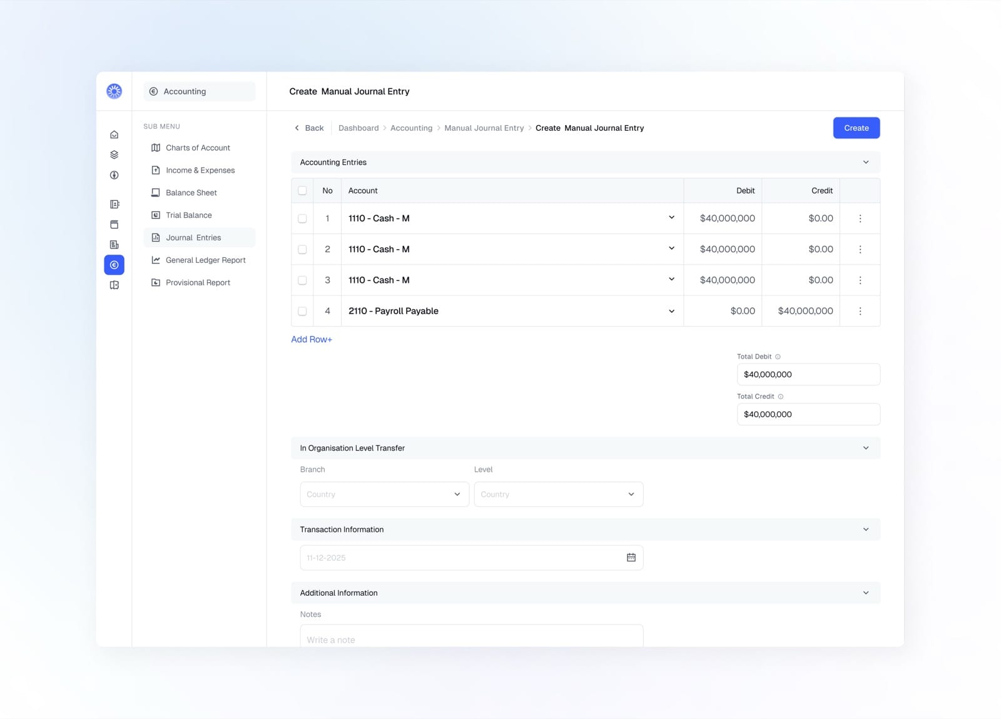Check the checkbox for row 1
This screenshot has width=1001, height=719.
pyautogui.click(x=302, y=218)
